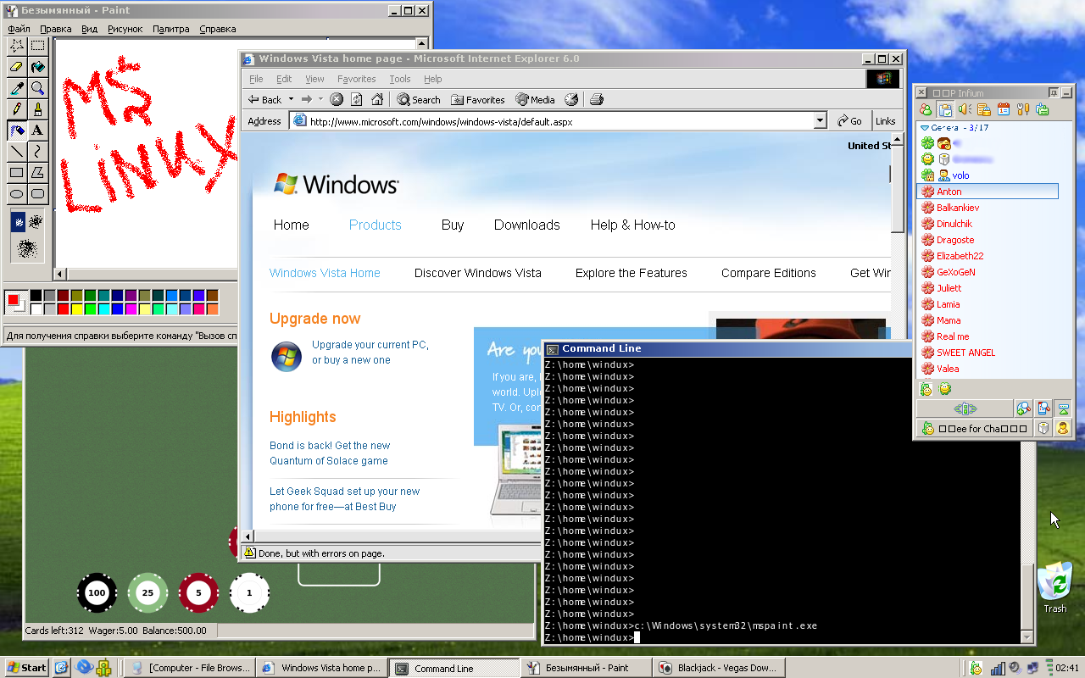1085x678 pixels.
Task: Choose the Text tool in Paint
Action: tap(37, 131)
